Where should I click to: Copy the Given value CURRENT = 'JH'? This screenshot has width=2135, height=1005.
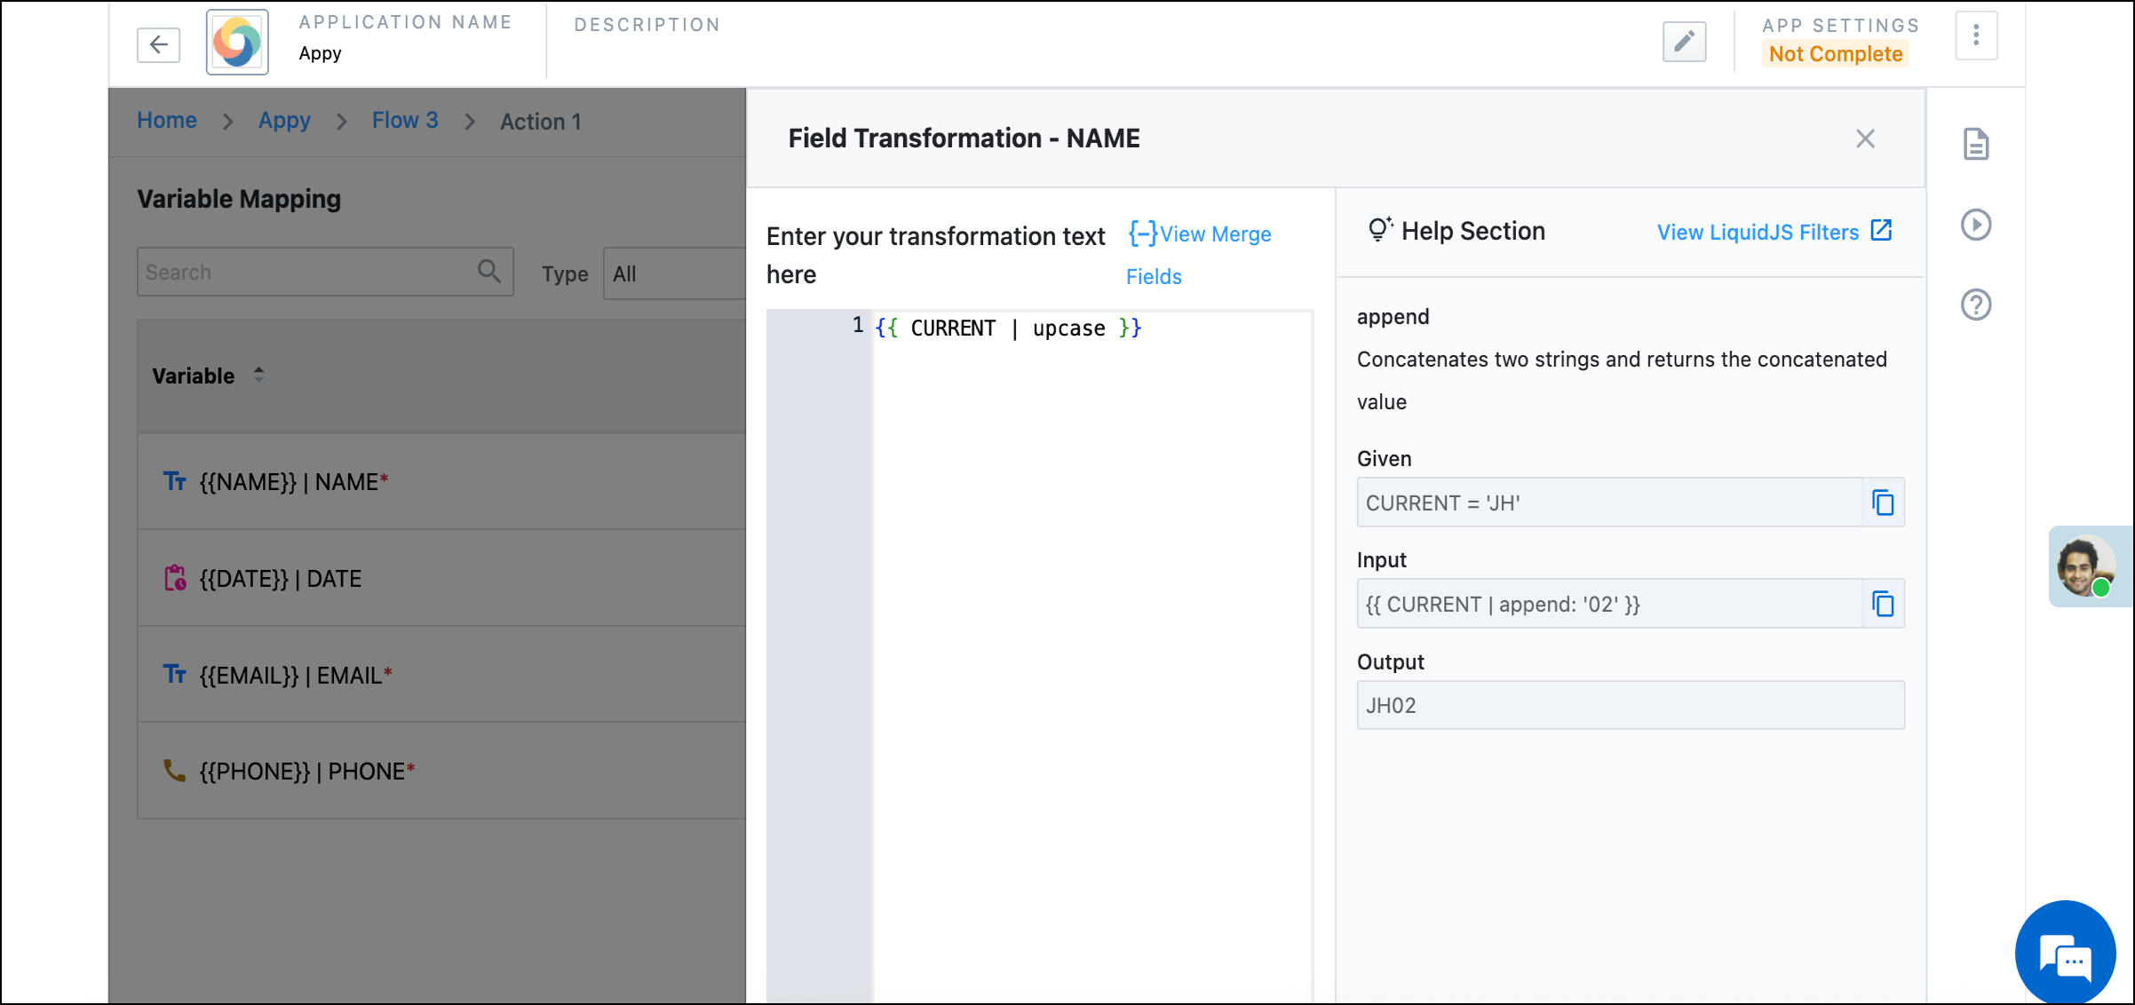click(x=1883, y=502)
